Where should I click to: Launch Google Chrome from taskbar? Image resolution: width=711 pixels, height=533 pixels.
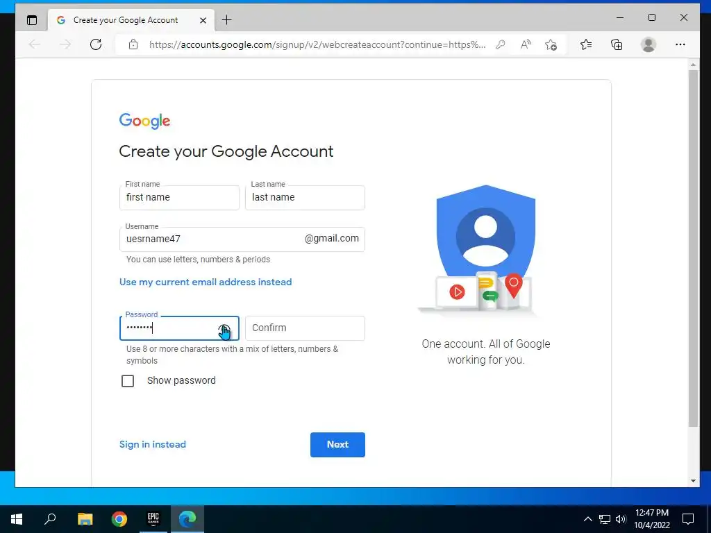point(119,519)
